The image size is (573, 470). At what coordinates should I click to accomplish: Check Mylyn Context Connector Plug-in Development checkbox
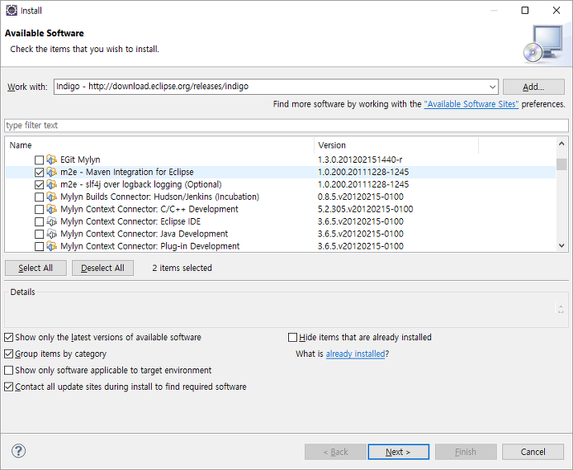coord(39,247)
